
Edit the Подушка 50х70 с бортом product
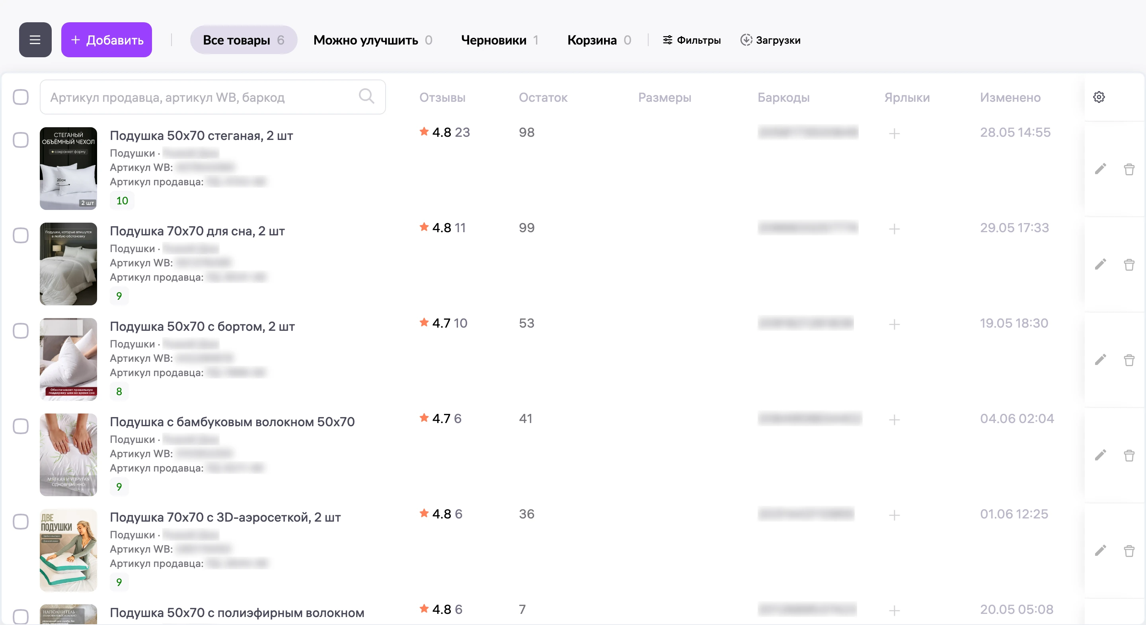click(x=1100, y=360)
